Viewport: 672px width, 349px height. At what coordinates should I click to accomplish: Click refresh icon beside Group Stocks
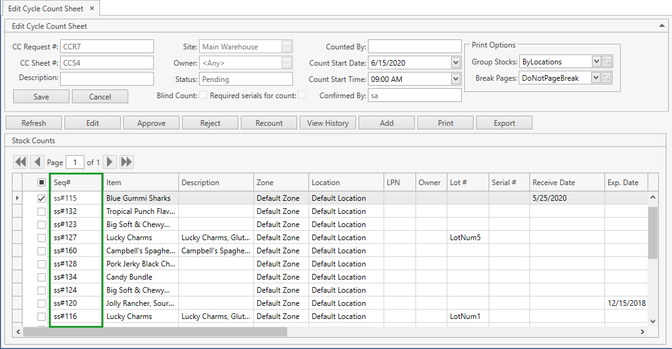[x=607, y=61]
